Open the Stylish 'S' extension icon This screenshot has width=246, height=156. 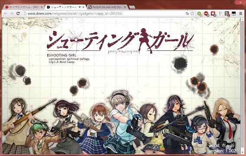(x=227, y=14)
